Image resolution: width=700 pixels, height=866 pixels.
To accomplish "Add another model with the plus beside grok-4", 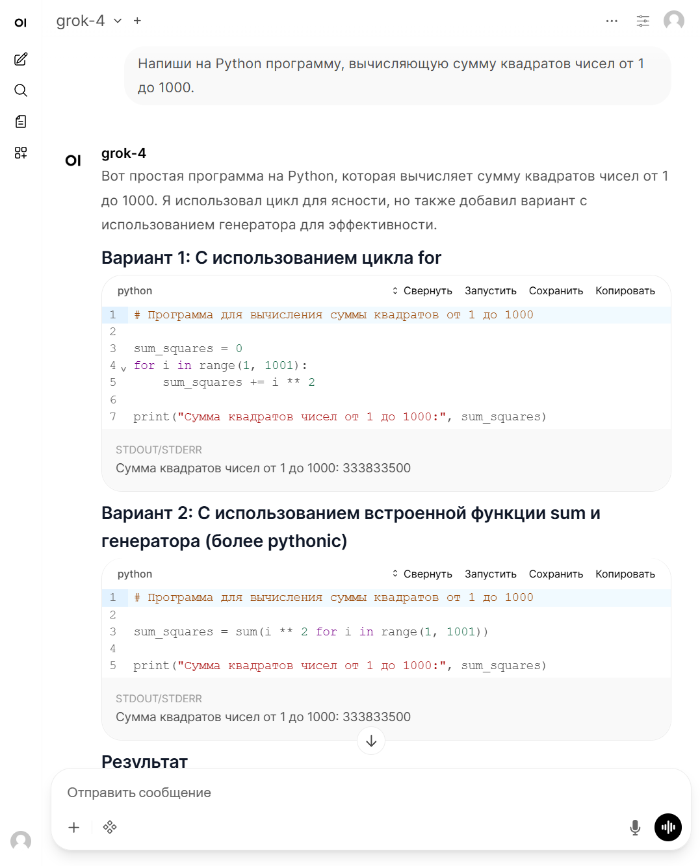I will [x=136, y=20].
